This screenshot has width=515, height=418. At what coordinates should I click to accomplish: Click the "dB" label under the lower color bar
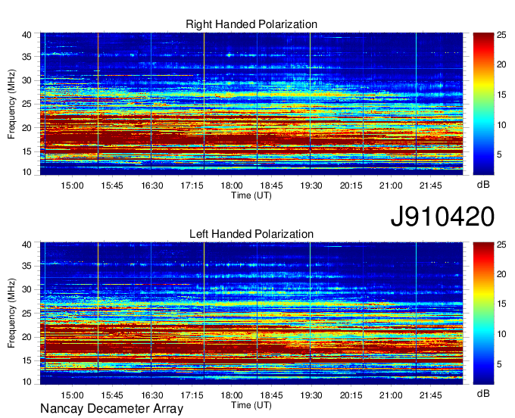(x=483, y=393)
